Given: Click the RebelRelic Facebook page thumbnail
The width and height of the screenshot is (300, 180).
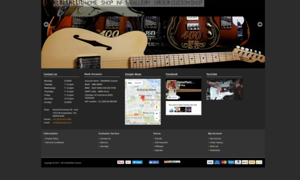Looking at the screenshot, I should (171, 84).
